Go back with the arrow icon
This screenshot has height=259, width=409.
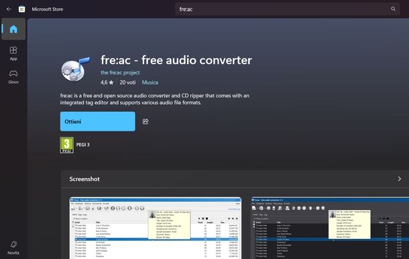(9, 9)
